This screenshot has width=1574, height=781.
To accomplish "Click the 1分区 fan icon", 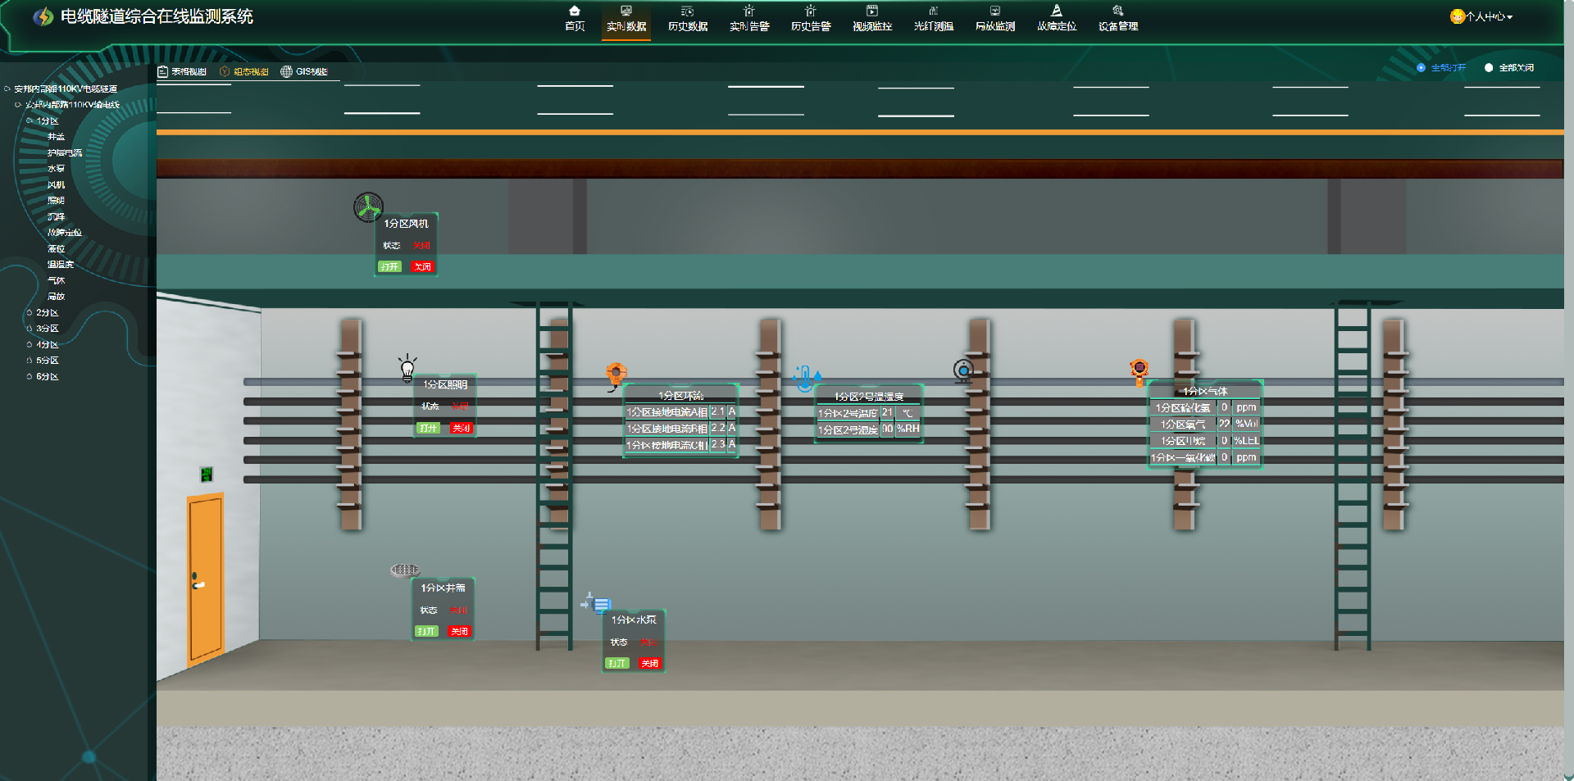I will pyautogui.click(x=368, y=207).
